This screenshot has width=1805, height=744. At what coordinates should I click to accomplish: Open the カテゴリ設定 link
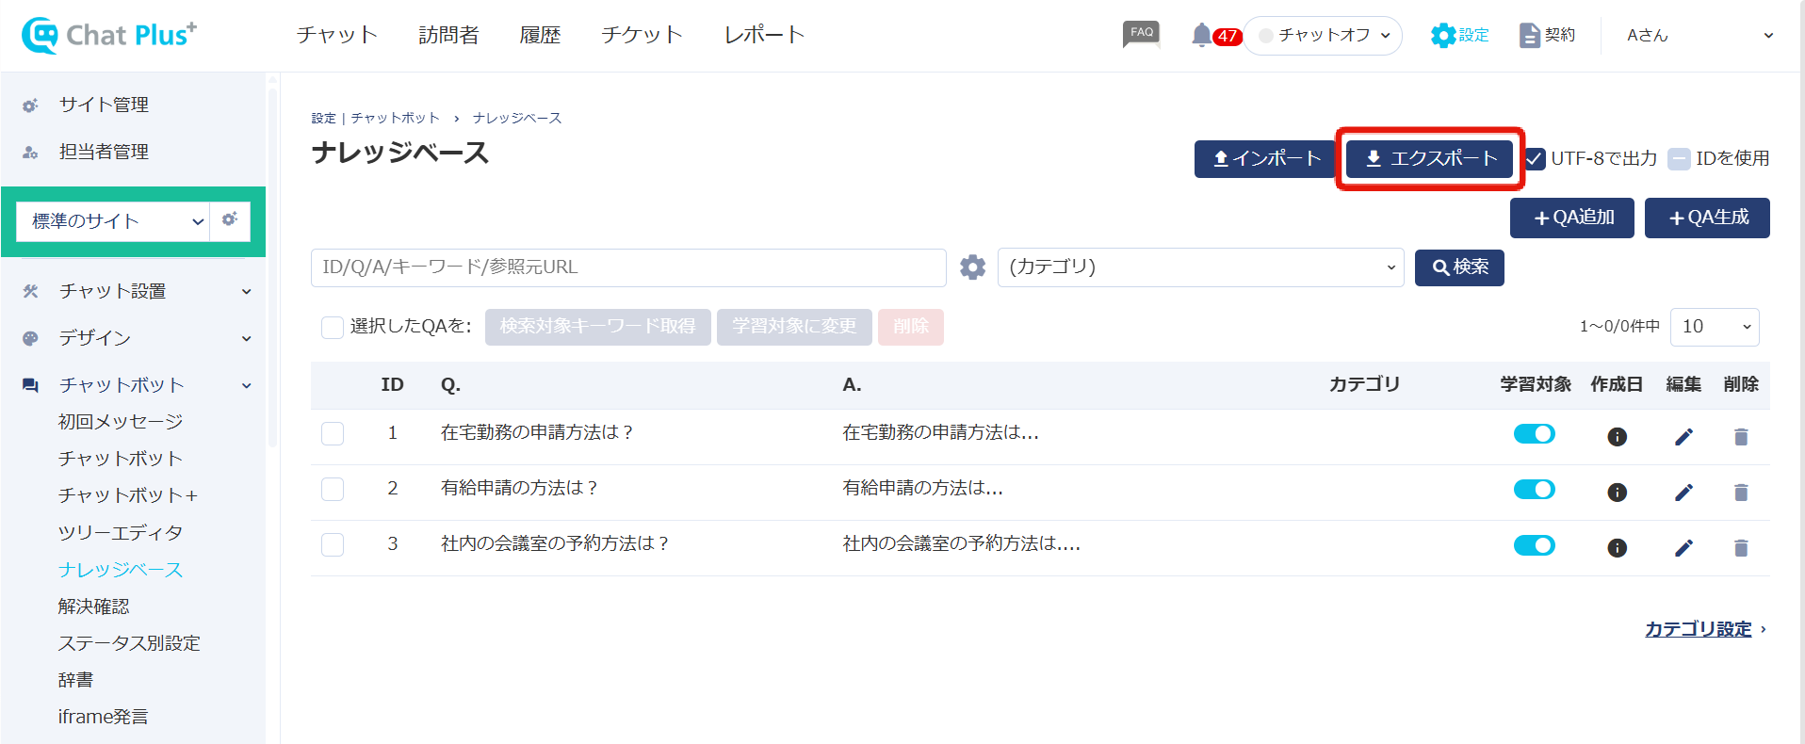(x=1698, y=629)
